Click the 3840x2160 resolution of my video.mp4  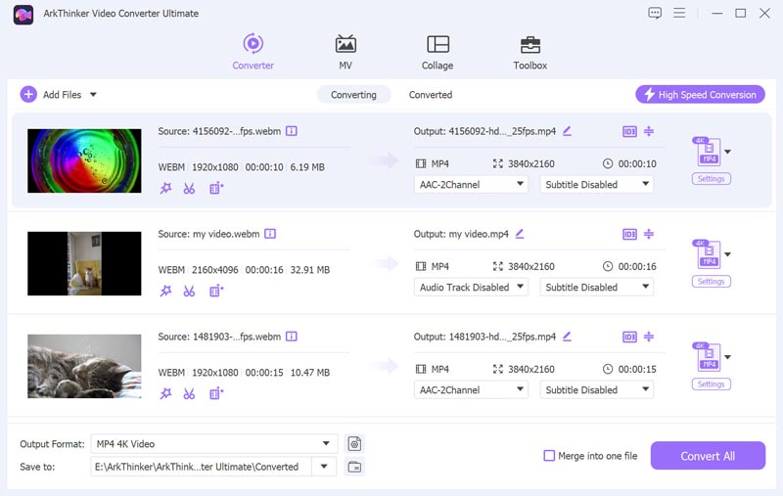click(x=531, y=266)
